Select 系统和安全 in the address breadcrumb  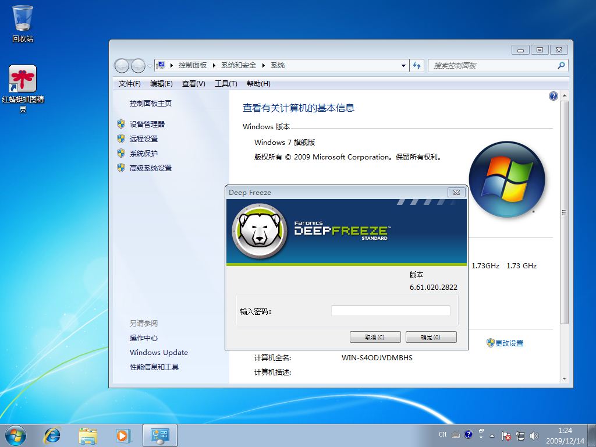tap(239, 65)
